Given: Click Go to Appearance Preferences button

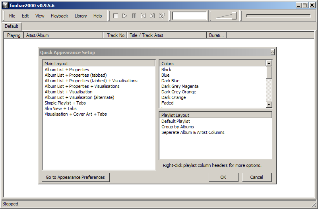Looking at the screenshot, I should coord(76,177).
